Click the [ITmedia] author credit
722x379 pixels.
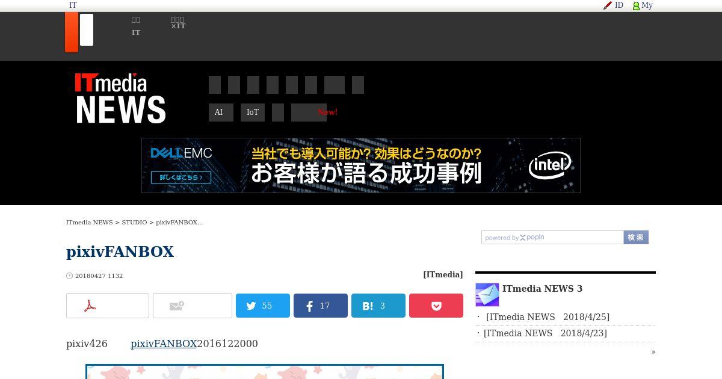[x=443, y=274]
